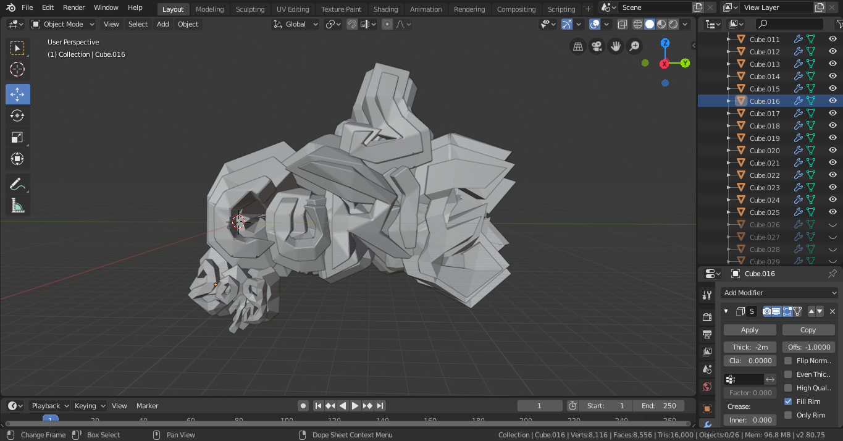The height and width of the screenshot is (441, 843).
Task: Select the Scale tool
Action: click(17, 137)
